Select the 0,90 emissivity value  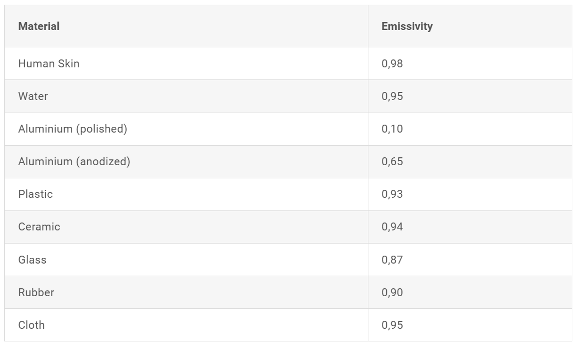coord(392,292)
